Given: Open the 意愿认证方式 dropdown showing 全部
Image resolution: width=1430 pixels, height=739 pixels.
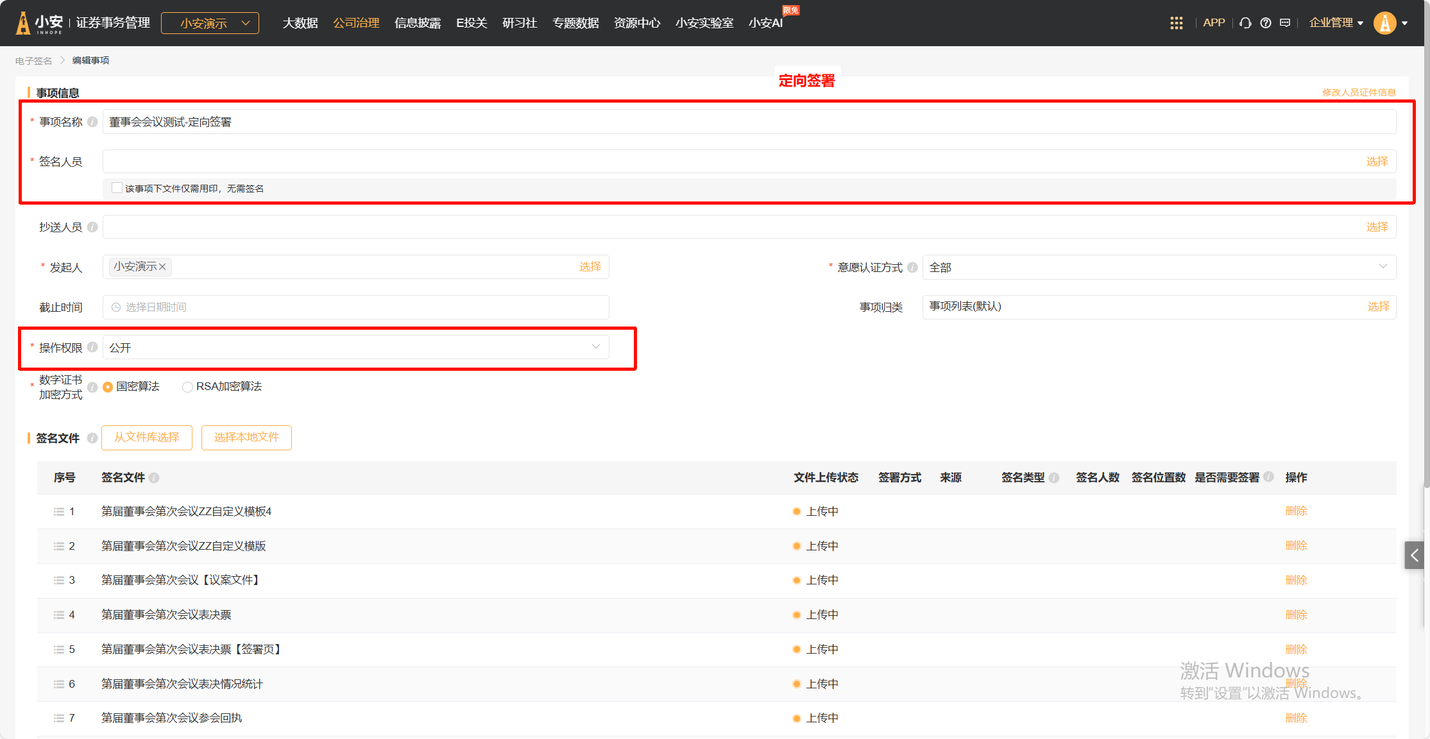Looking at the screenshot, I should pyautogui.click(x=1159, y=267).
